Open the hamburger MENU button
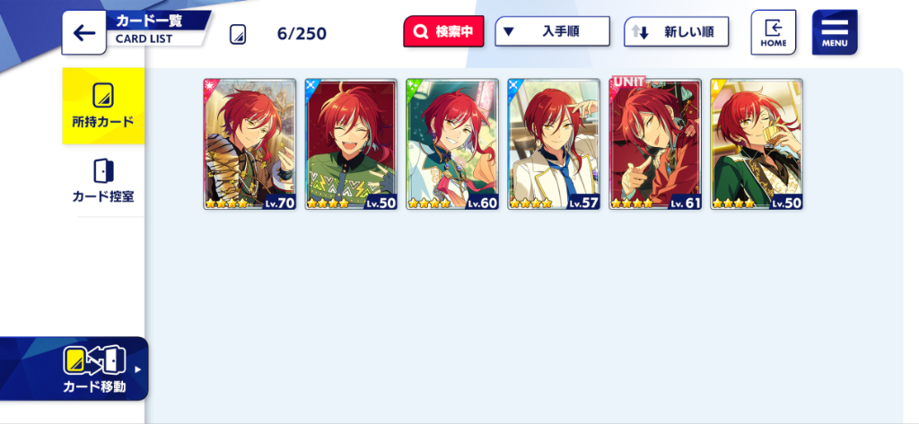This screenshot has height=424, width=919. pyautogui.click(x=835, y=32)
